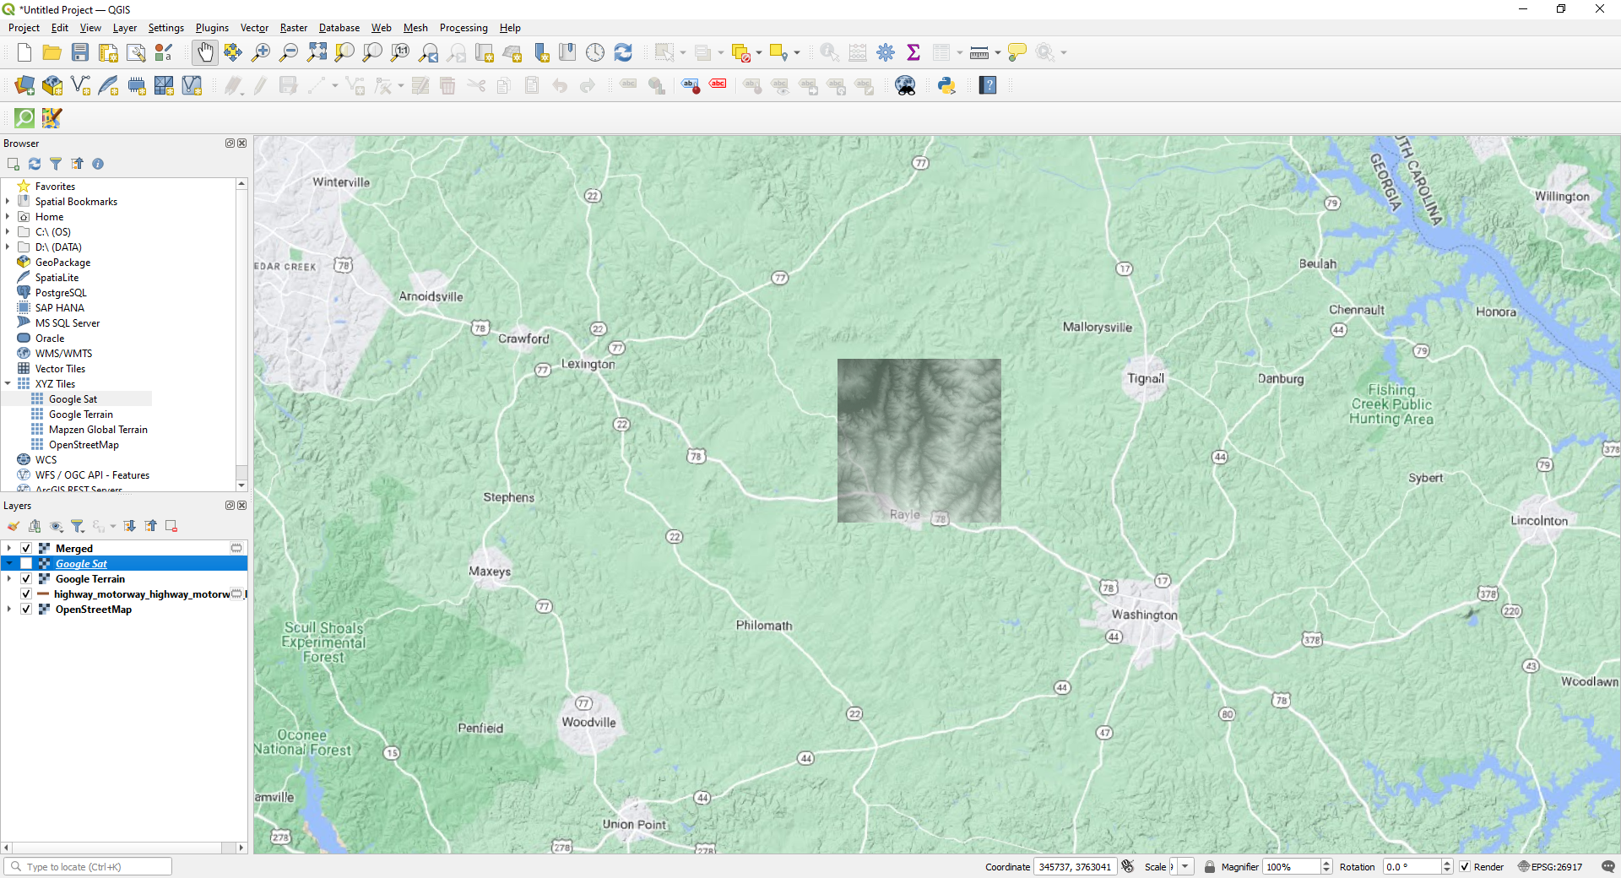Open the Processing Toolbox gear icon
The height and width of the screenshot is (878, 1621).
[886, 52]
